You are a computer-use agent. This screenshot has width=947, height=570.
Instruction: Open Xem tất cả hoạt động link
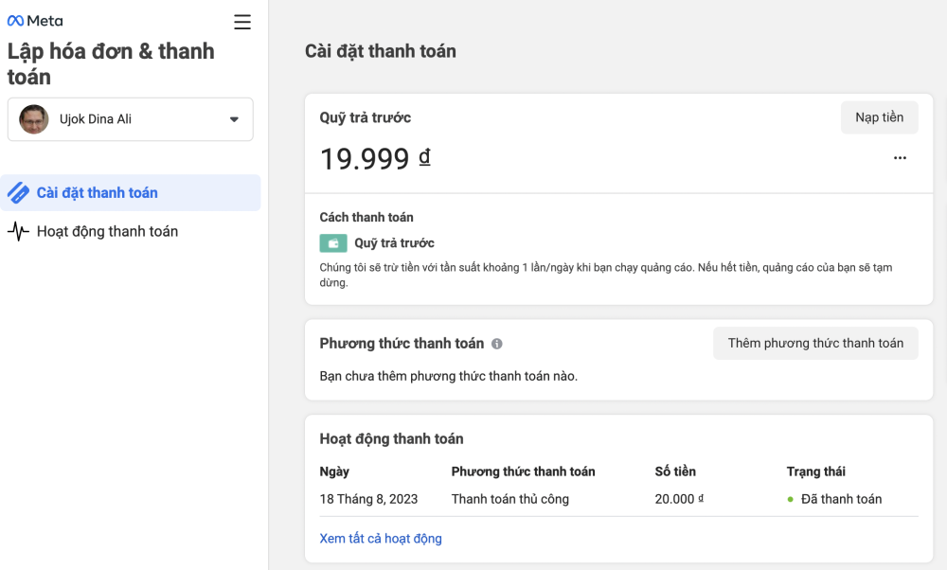pyautogui.click(x=381, y=538)
